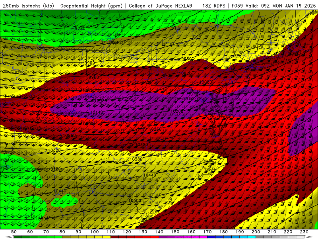Click the 'F039' forecast hour text
This screenshot has height=239, width=318.
pos(237,6)
